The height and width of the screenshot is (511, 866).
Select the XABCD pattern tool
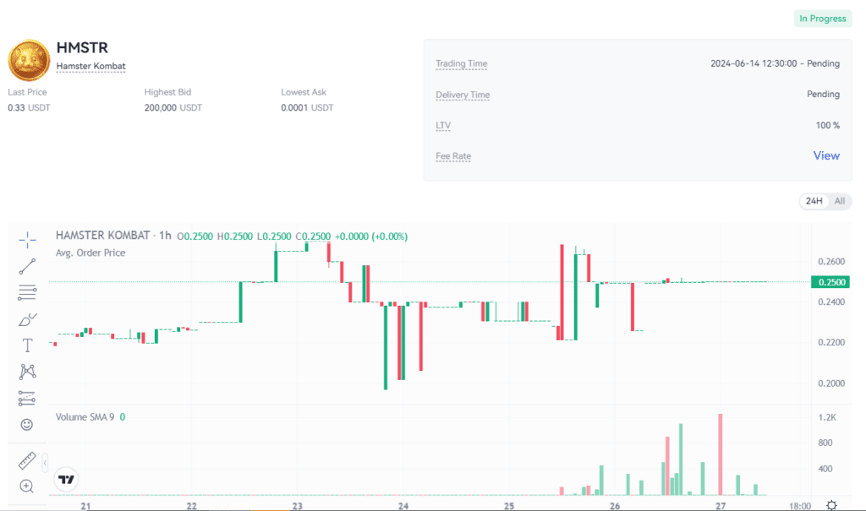click(26, 371)
